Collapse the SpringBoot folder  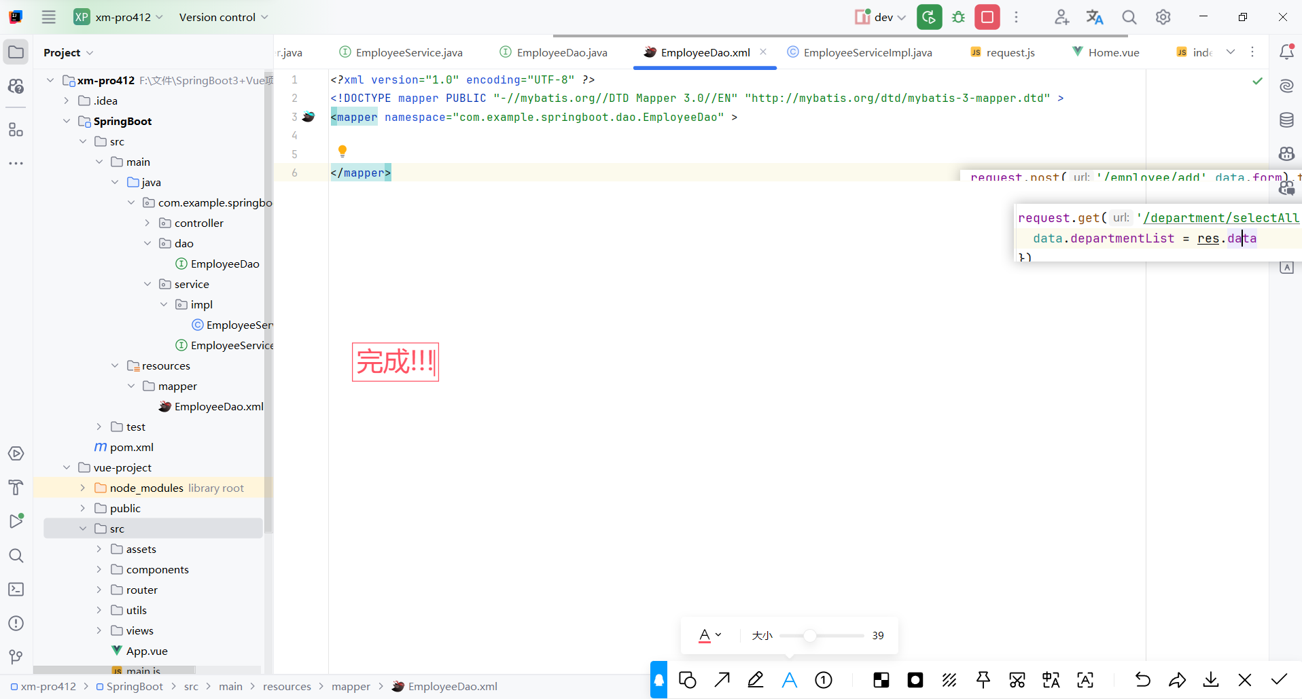[x=66, y=121]
